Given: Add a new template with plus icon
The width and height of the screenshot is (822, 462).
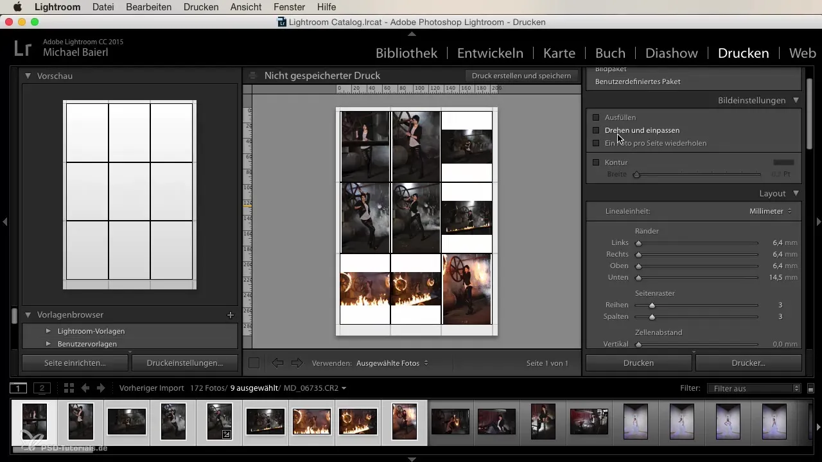Looking at the screenshot, I should [231, 315].
